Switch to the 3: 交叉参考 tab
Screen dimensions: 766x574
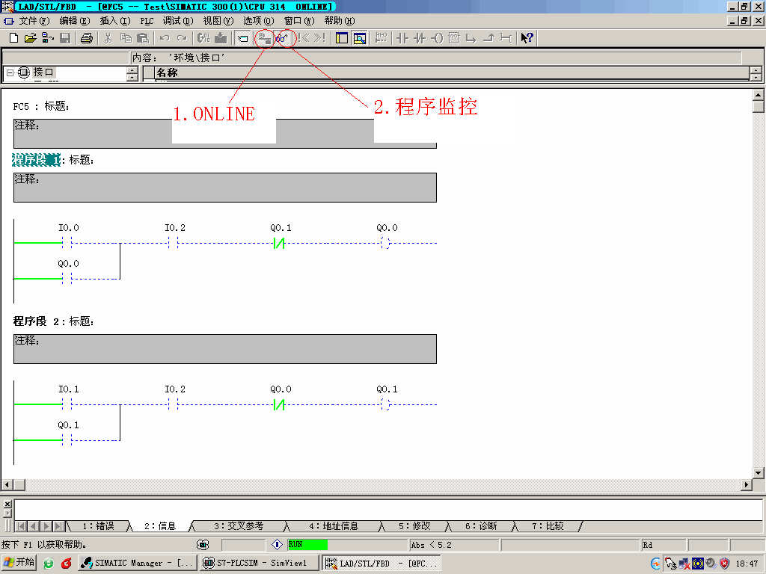[239, 526]
